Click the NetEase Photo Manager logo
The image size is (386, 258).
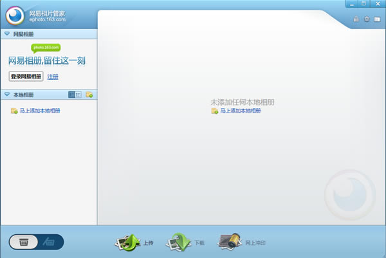tap(15, 15)
